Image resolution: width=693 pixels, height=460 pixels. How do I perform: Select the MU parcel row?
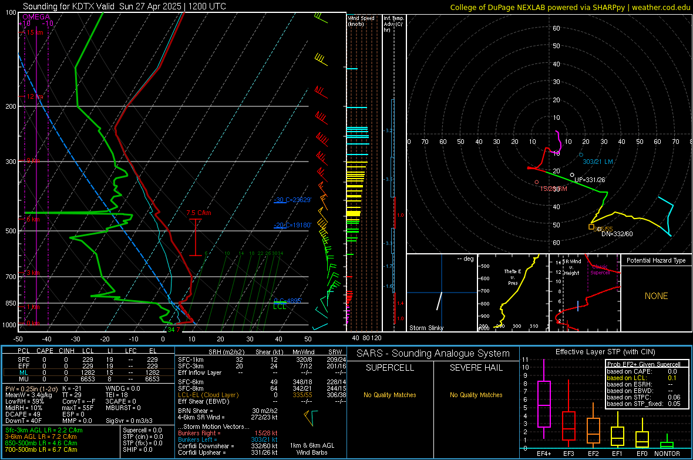(88, 379)
